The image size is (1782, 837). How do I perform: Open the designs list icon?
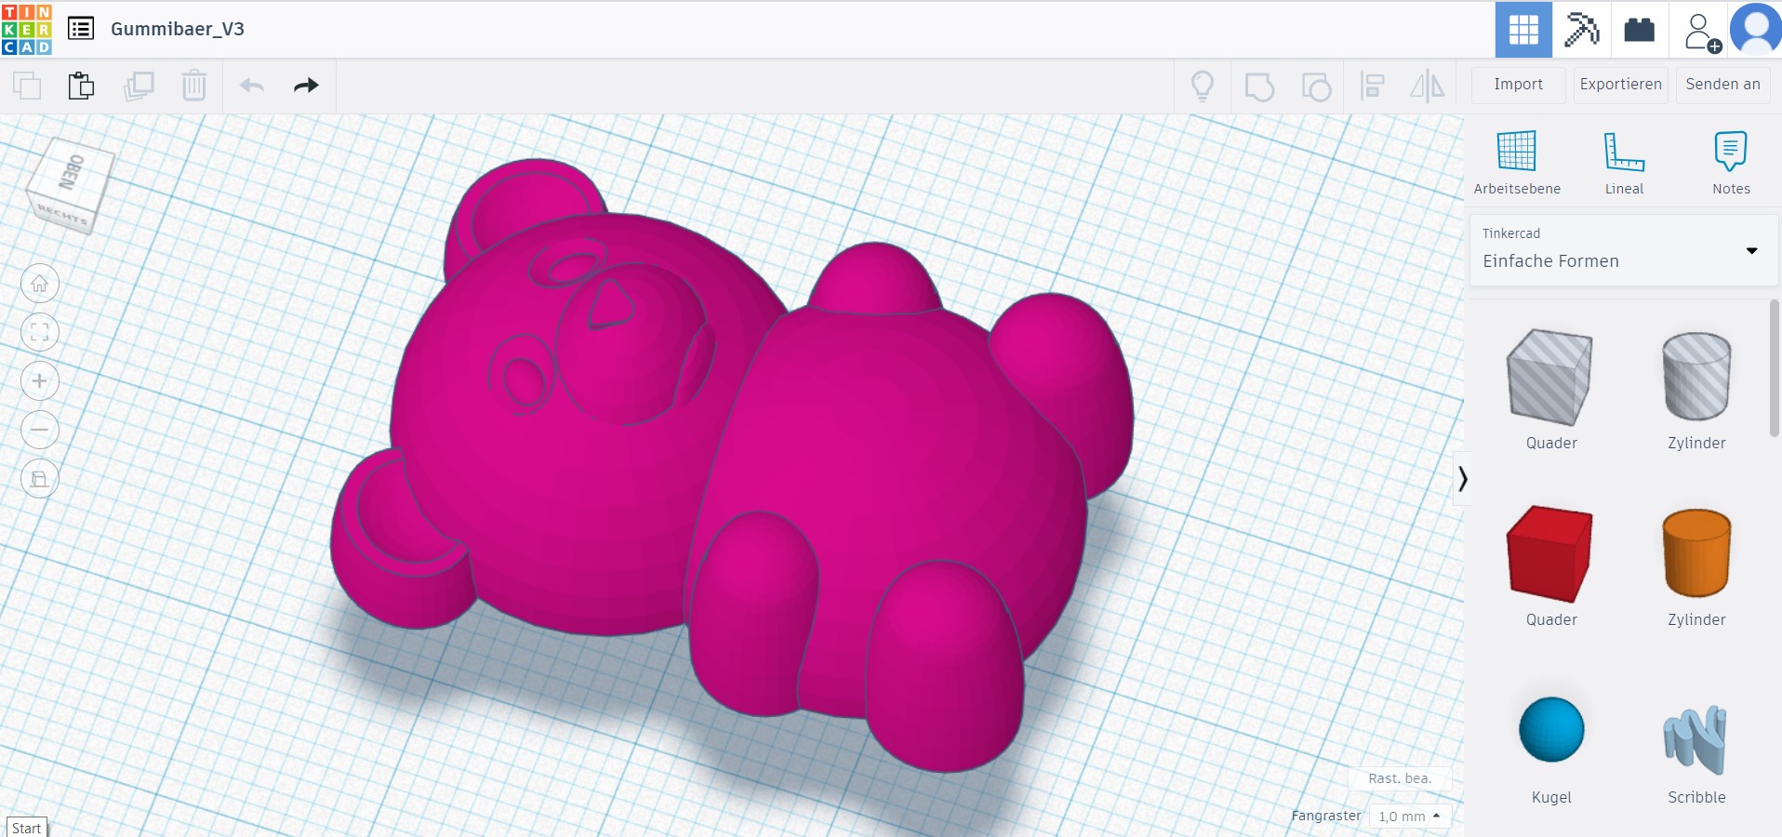[x=81, y=29]
